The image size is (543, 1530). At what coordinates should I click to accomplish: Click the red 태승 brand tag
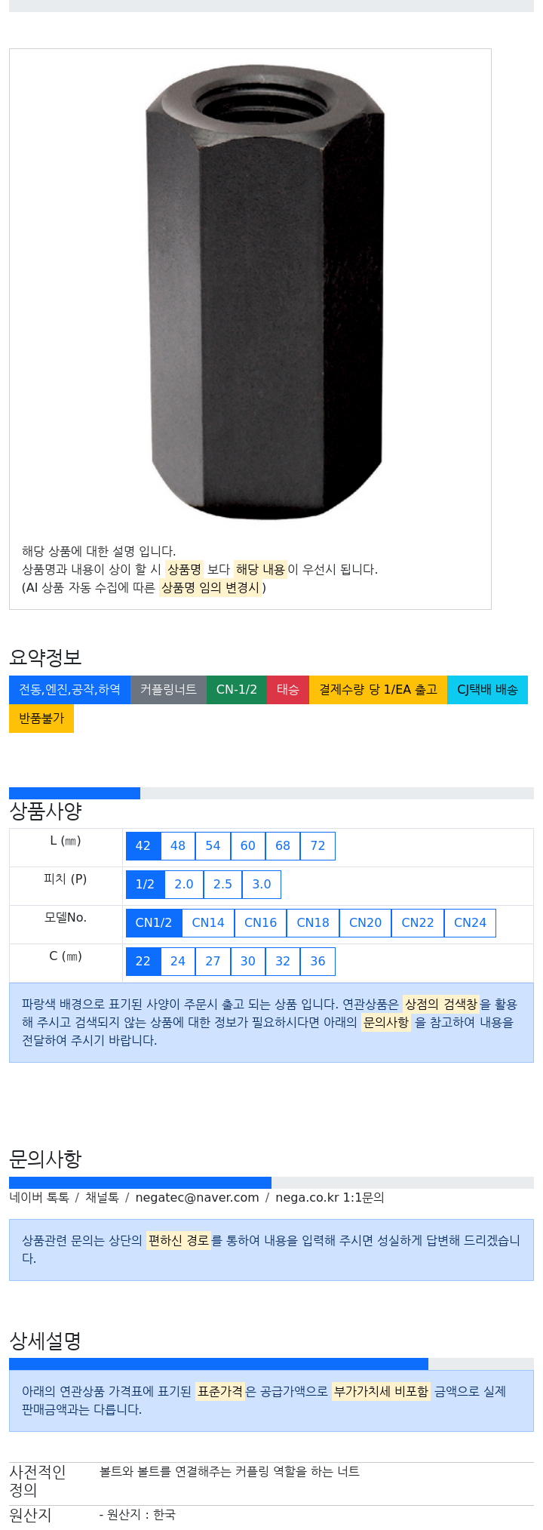click(288, 690)
